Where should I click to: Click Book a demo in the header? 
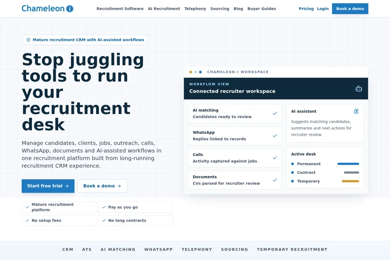point(350,9)
